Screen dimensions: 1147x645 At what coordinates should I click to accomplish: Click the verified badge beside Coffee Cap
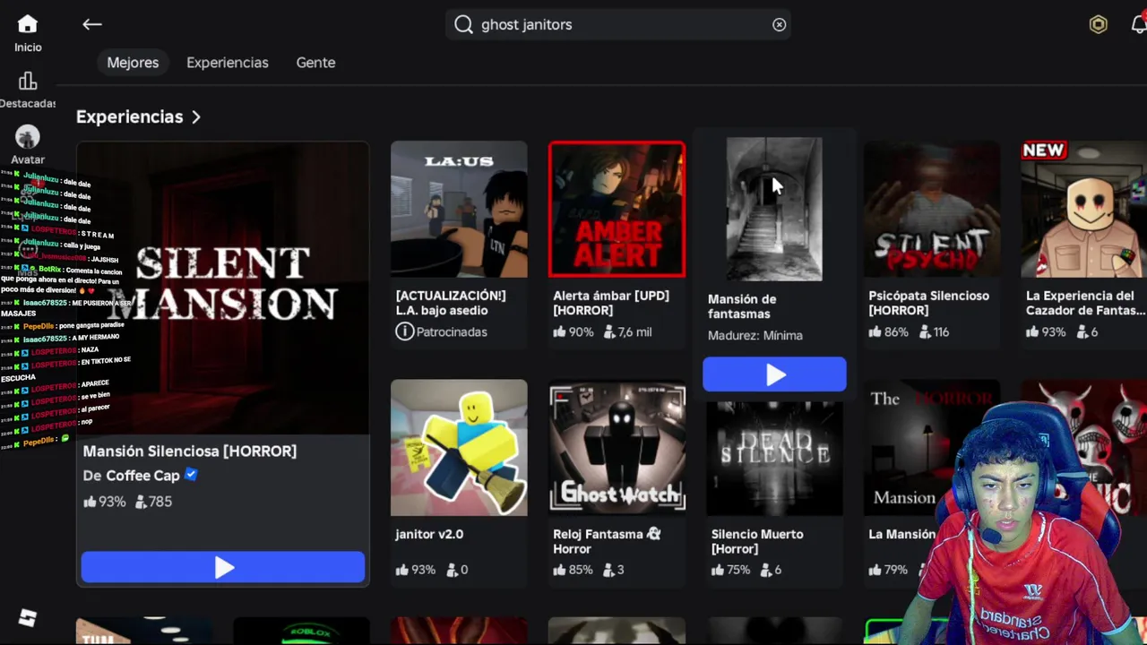click(191, 475)
